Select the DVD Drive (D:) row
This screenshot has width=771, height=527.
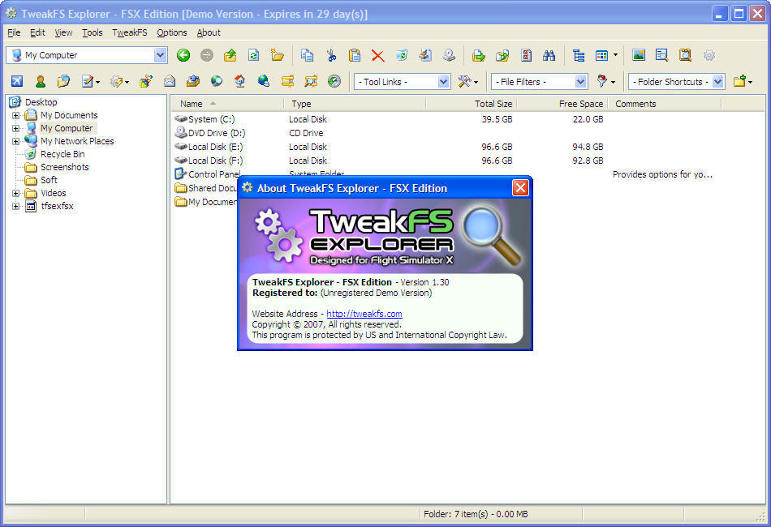pyautogui.click(x=217, y=133)
